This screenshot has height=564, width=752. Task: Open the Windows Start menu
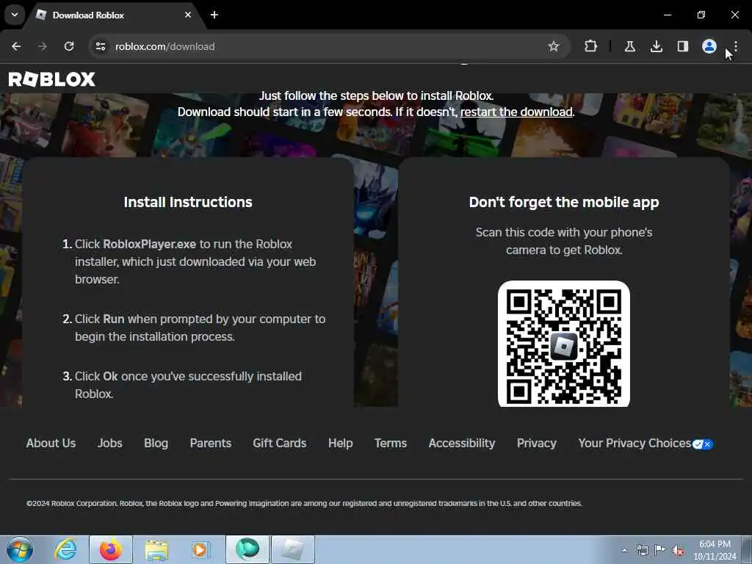pyautogui.click(x=20, y=550)
